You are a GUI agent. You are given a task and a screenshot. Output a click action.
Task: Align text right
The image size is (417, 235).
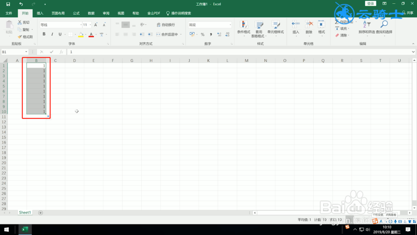point(134,34)
